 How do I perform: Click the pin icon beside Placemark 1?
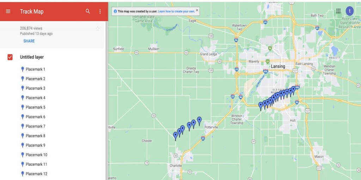pos(23,69)
